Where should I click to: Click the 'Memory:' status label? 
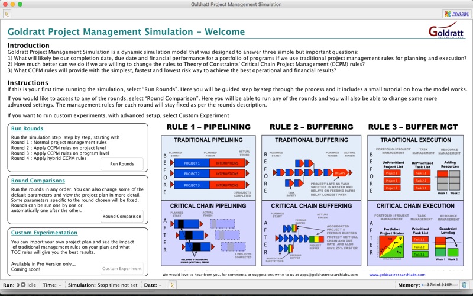(409, 285)
